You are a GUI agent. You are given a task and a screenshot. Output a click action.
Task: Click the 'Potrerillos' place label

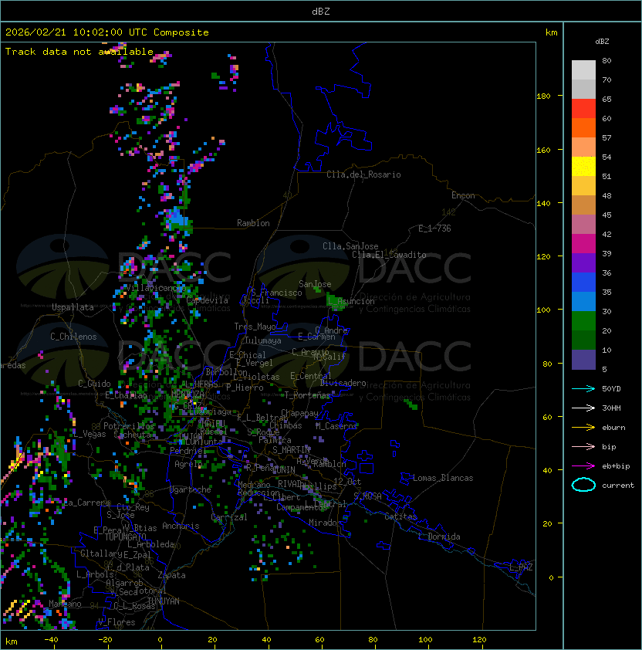pos(129,425)
